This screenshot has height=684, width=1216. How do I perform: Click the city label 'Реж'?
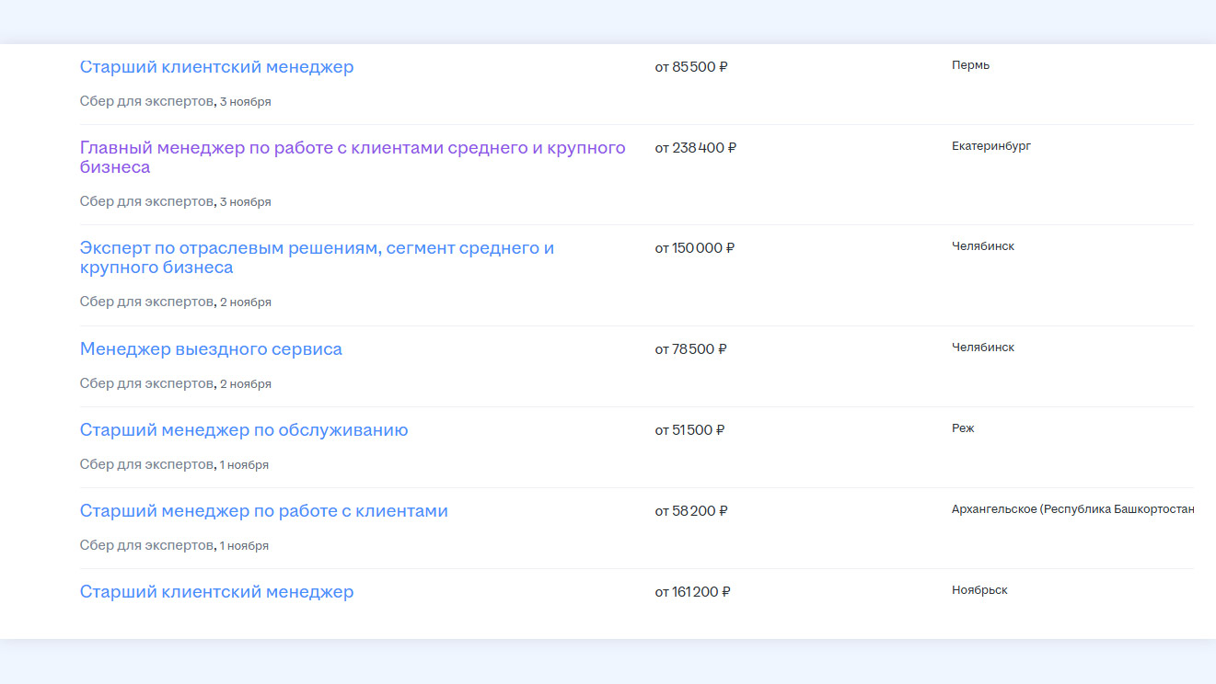click(x=962, y=428)
